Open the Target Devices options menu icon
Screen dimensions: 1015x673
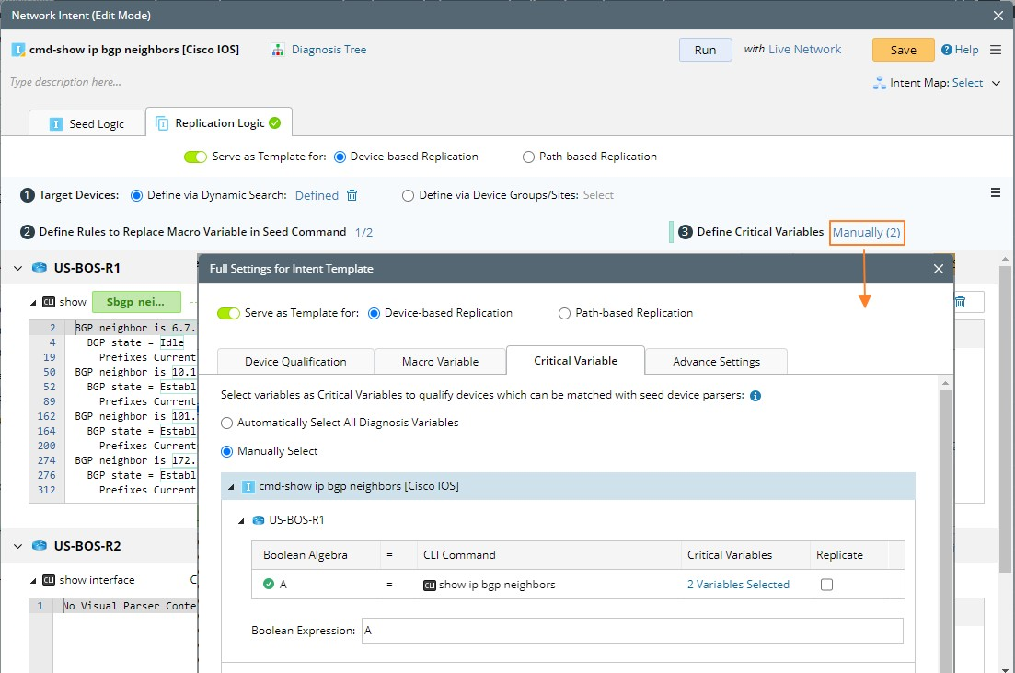(995, 192)
